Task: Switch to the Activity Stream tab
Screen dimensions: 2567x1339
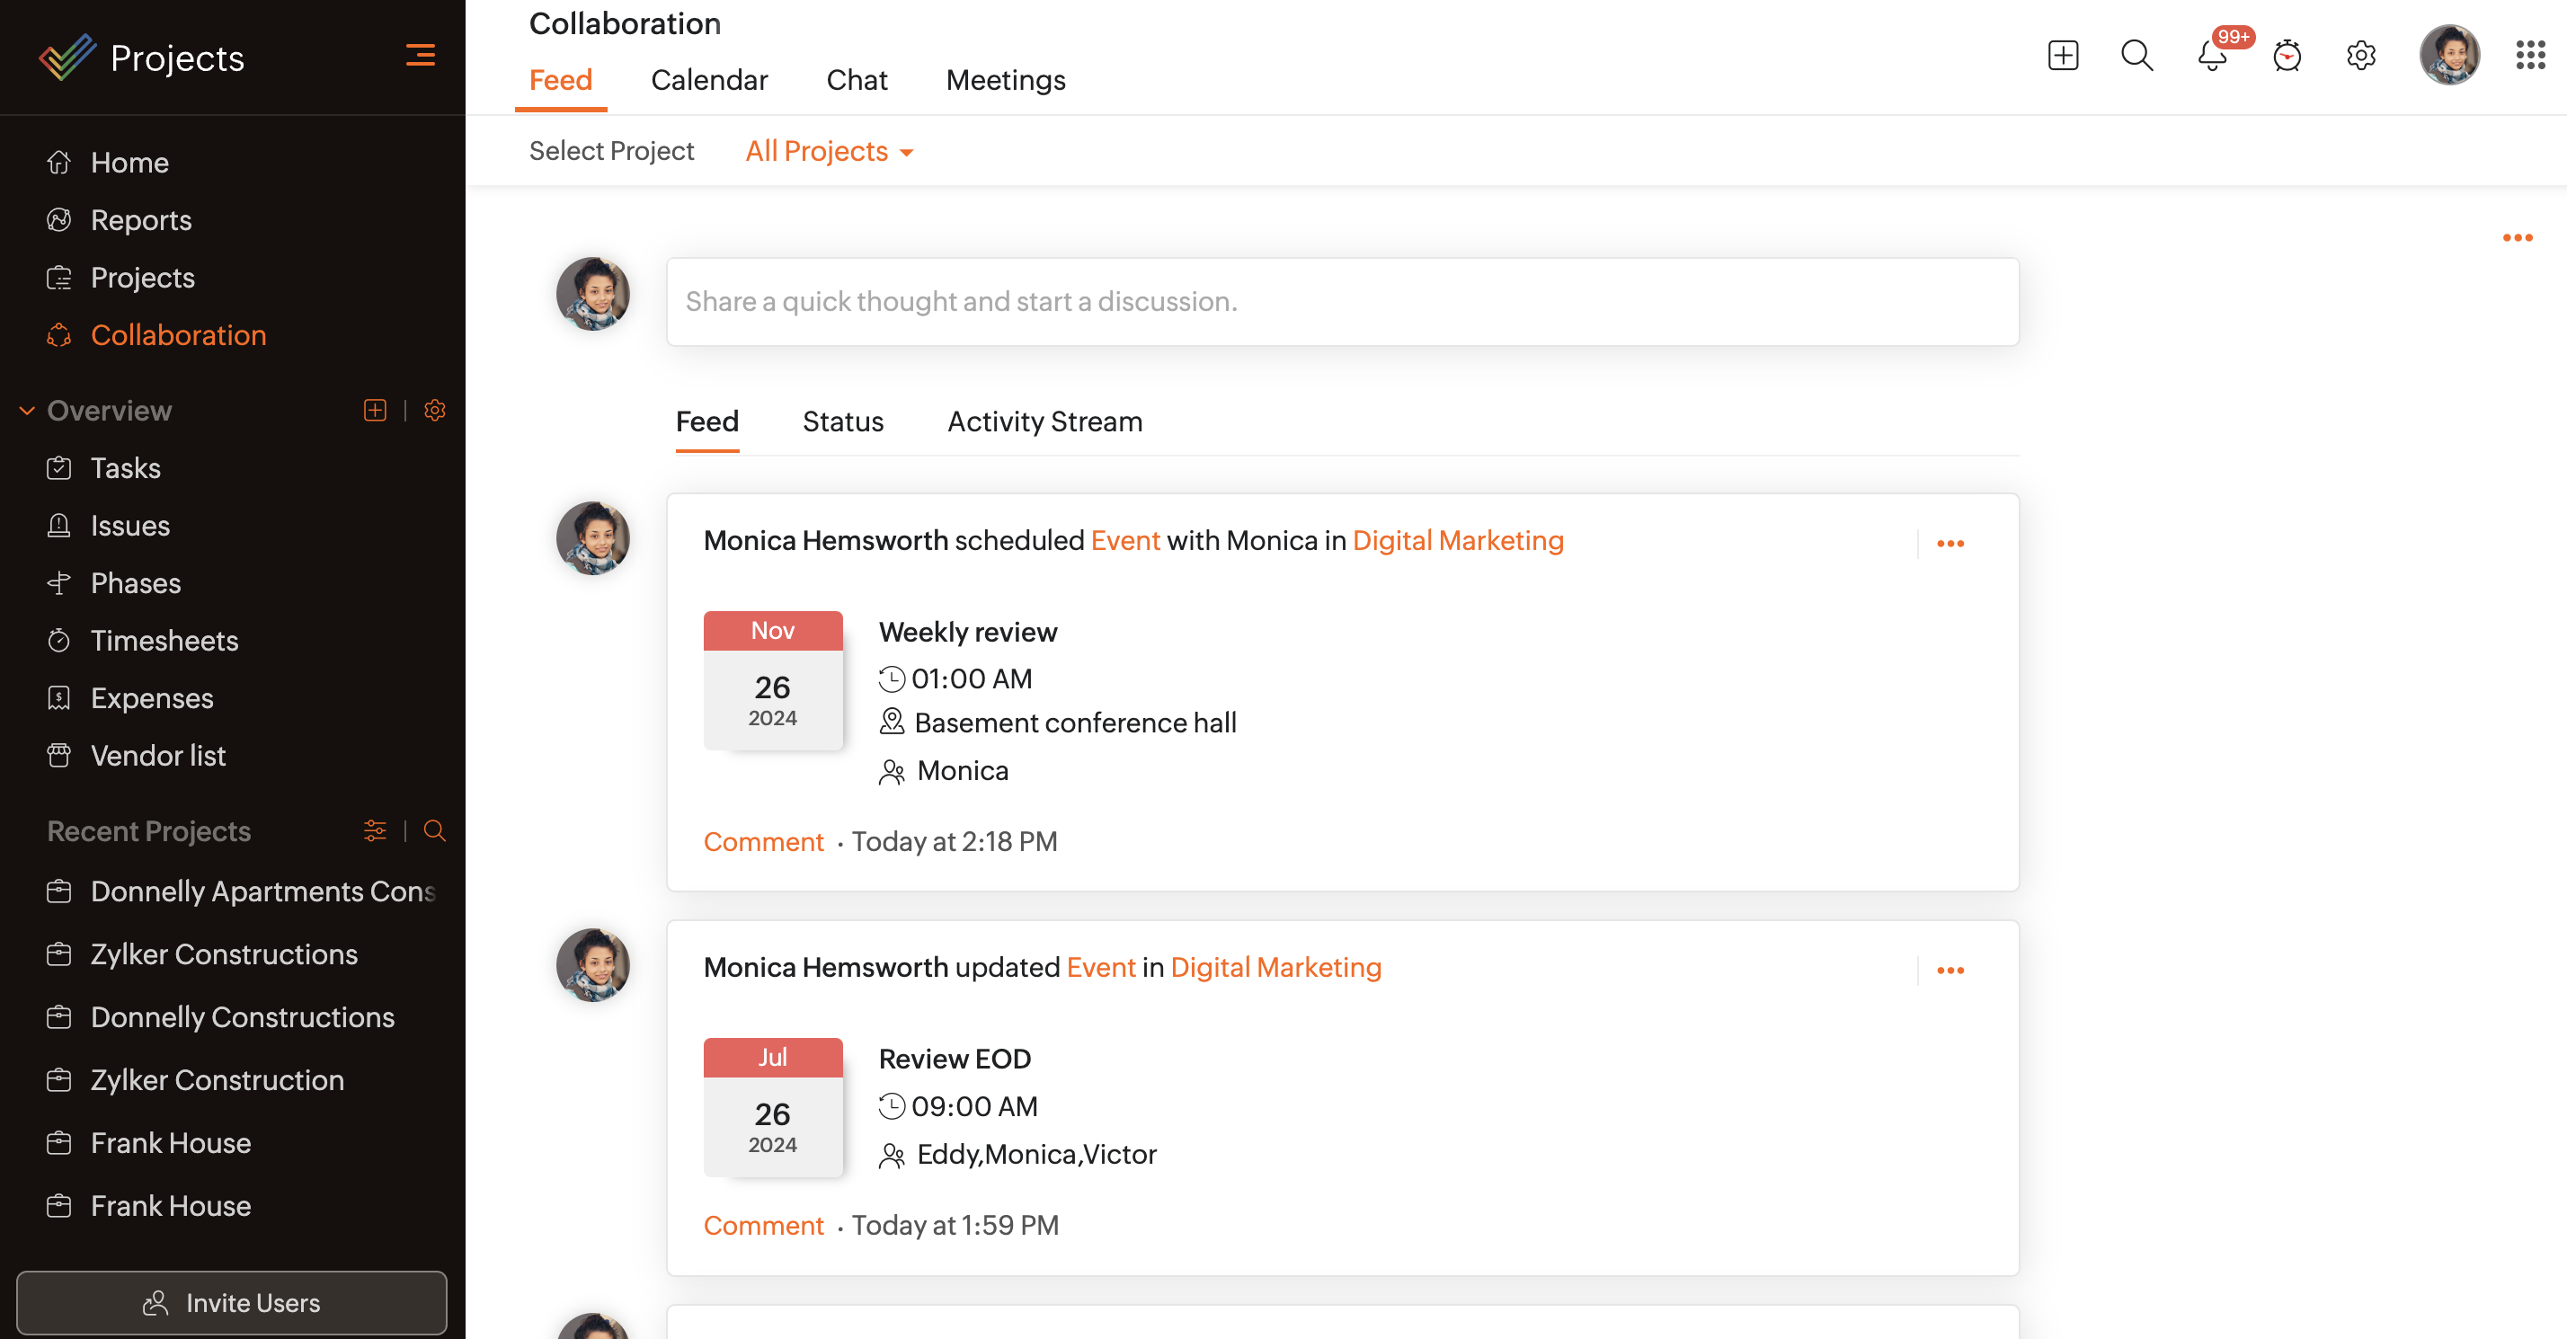Action: click(x=1044, y=421)
